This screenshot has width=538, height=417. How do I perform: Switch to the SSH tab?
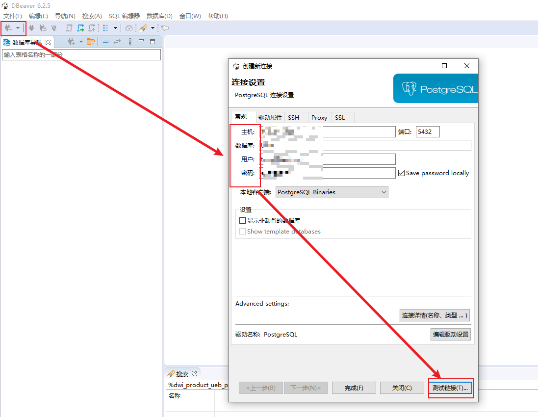(293, 118)
